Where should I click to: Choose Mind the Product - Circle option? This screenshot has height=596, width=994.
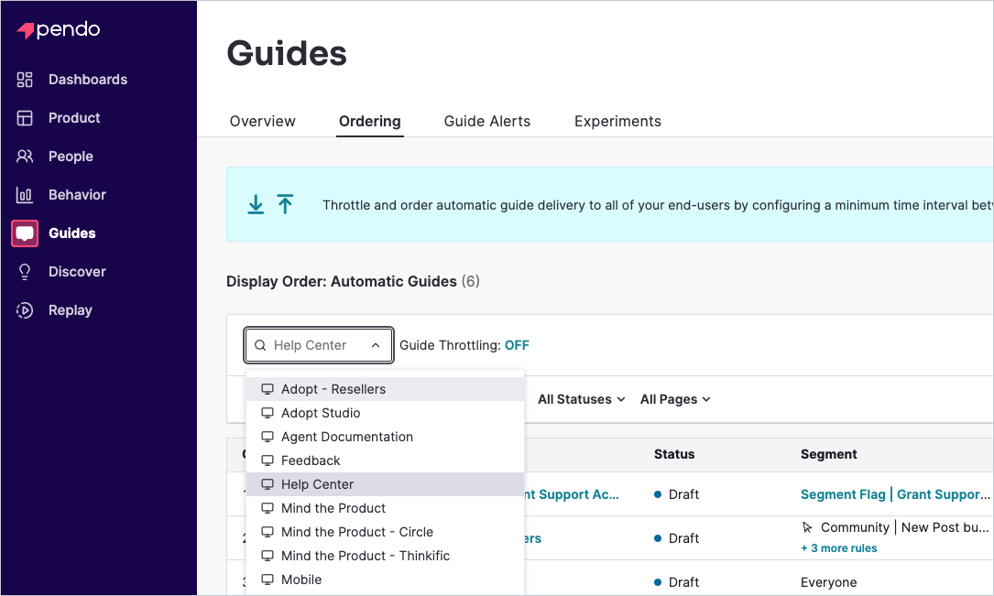click(x=386, y=532)
